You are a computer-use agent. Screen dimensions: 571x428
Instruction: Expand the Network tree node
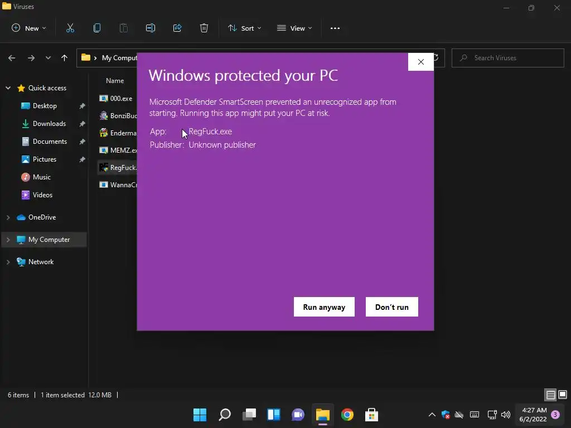(x=8, y=262)
